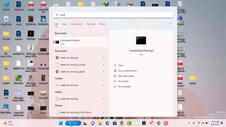226x127 pixels.
Task: Expand the Documents 'cmd not working' result arrow
Action: 103,58
